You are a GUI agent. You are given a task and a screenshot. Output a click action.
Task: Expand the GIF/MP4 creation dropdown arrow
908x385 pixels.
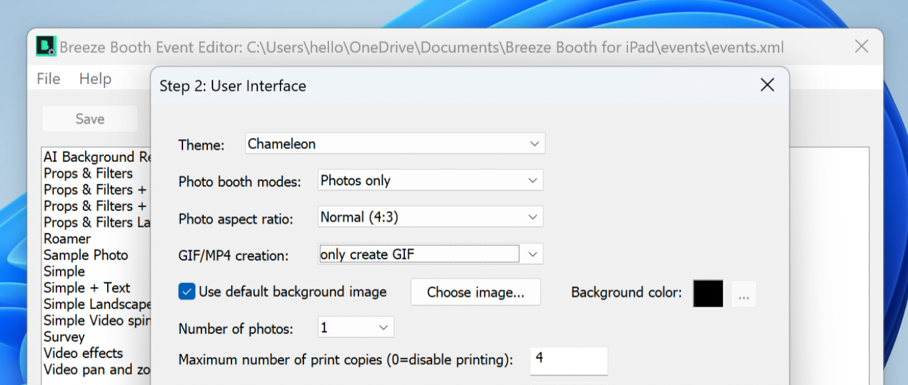click(x=532, y=254)
